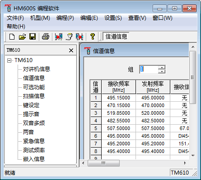Open help with question mark icon
The image size is (201, 180).
93,36
